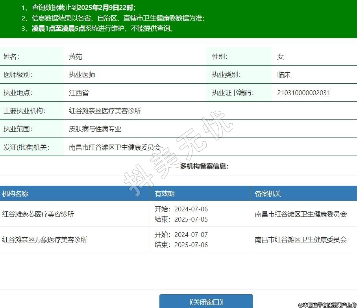Select the 红谷滩奈丝万象医疗美容诊所 row entry
The width and height of the screenshot is (357, 308).
[x=44, y=240]
